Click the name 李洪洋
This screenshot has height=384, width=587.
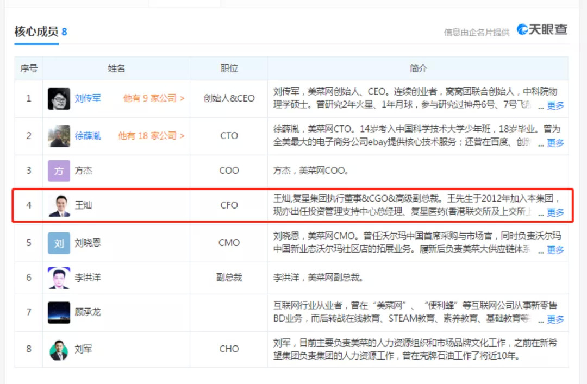88,278
